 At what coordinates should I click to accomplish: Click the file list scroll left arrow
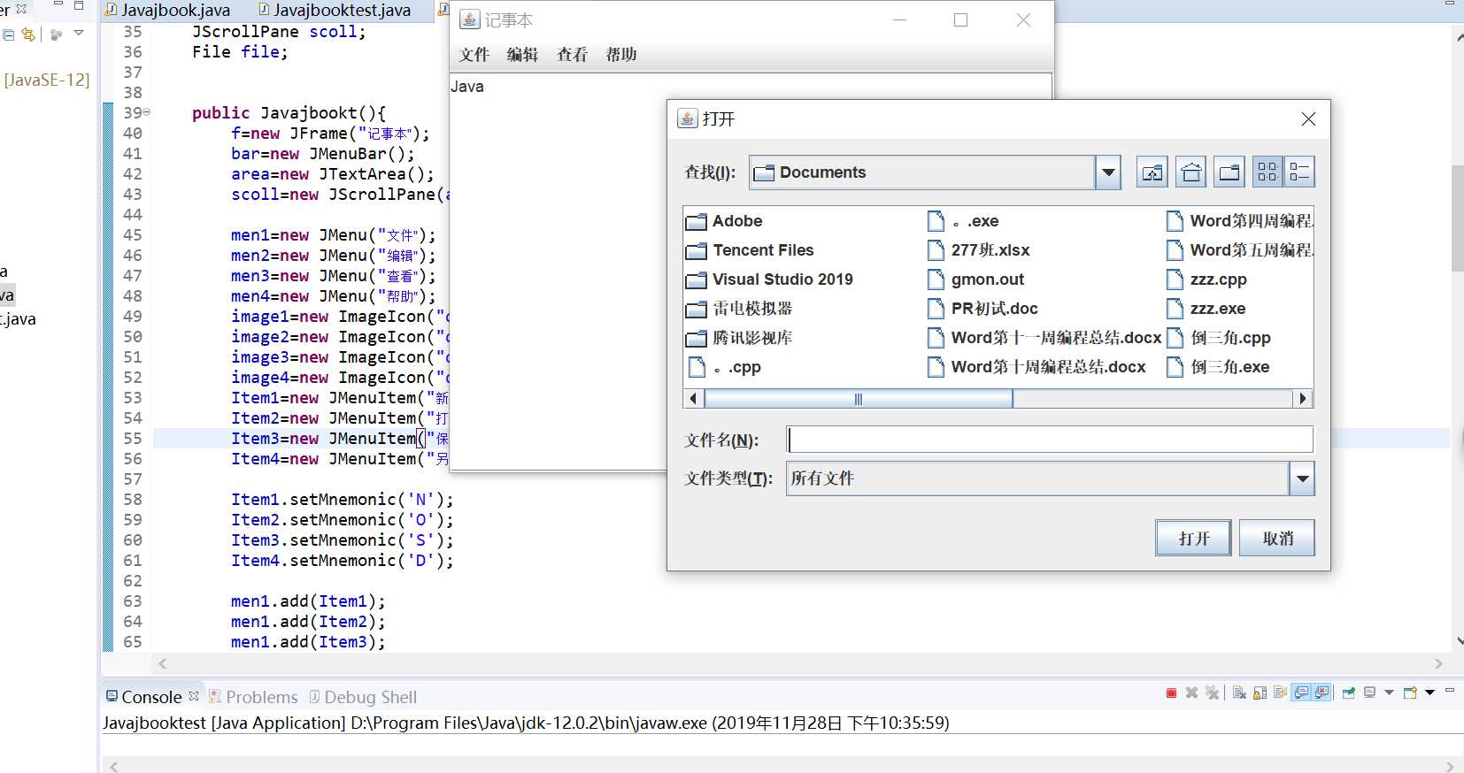click(x=693, y=399)
